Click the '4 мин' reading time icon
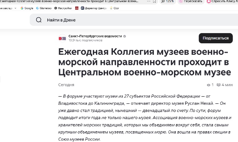This screenshot has height=142, width=238. pyautogui.click(x=219, y=85)
